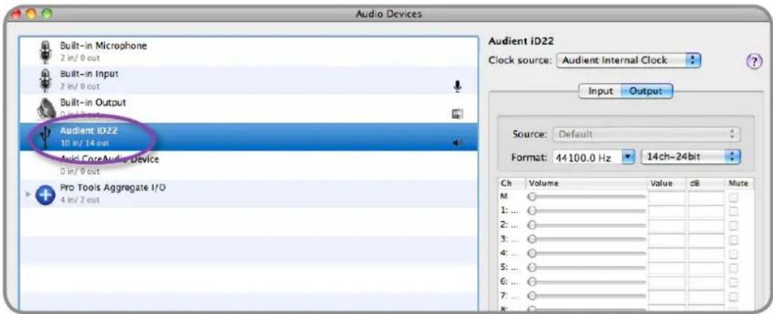Image resolution: width=773 pixels, height=314 pixels.
Task: Click the Value field for channel 3
Action: pos(667,239)
